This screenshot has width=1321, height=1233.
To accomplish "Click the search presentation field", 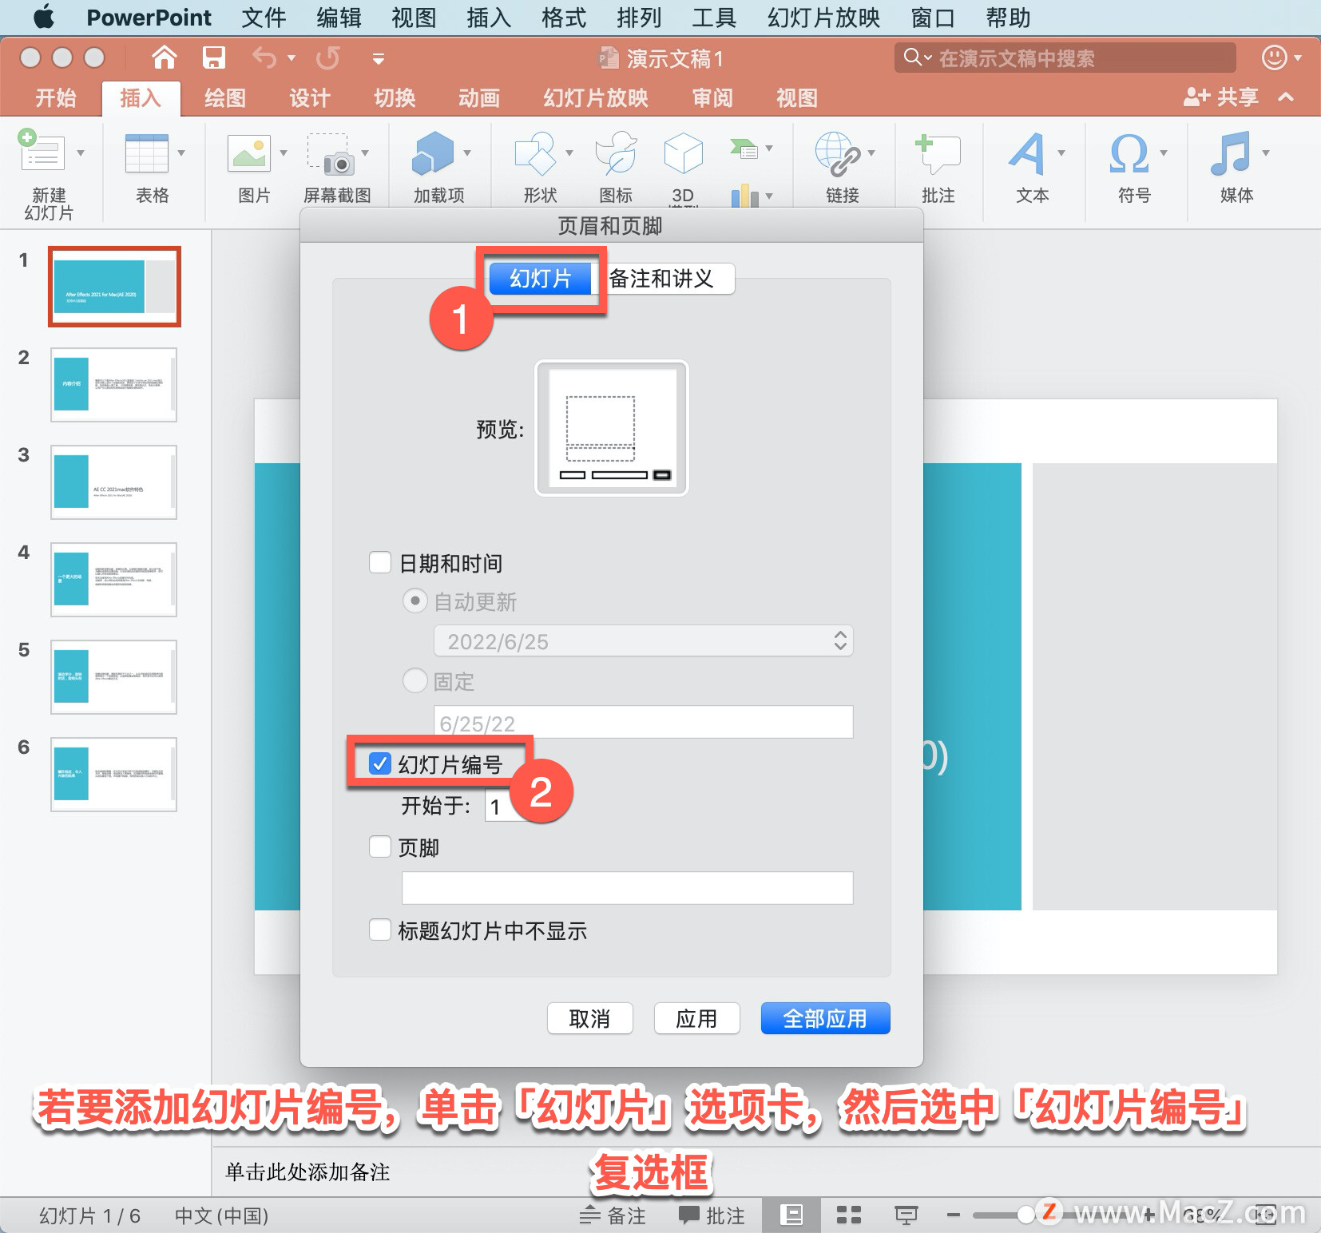I will 1065,57.
